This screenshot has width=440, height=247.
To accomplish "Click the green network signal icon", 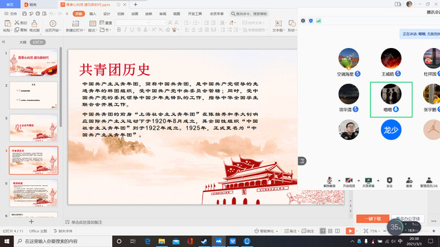I will click(x=318, y=21).
